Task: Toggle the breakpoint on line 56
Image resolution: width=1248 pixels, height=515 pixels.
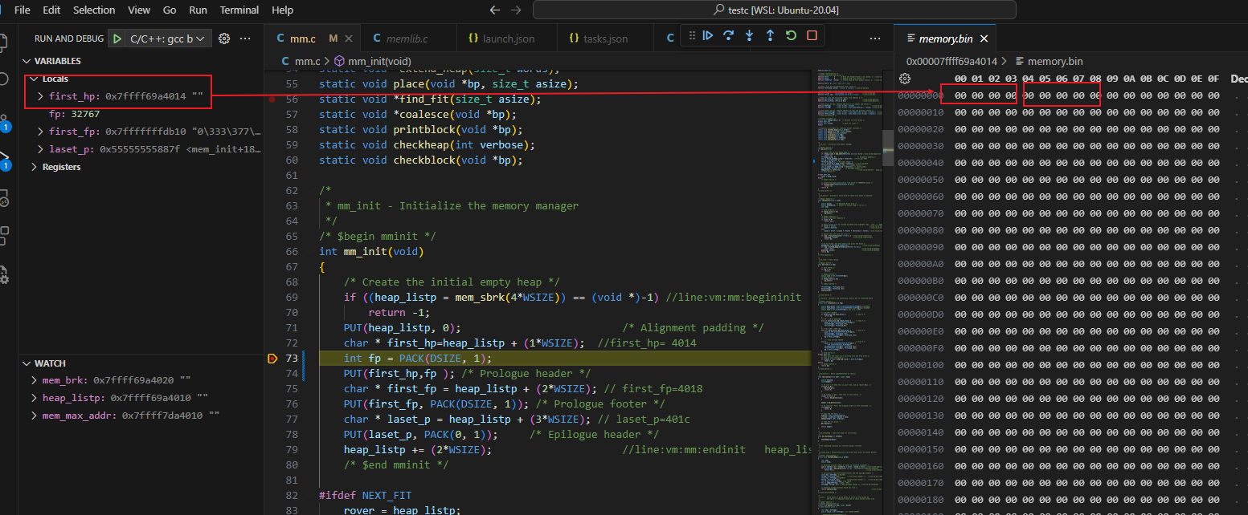Action: coord(273,99)
